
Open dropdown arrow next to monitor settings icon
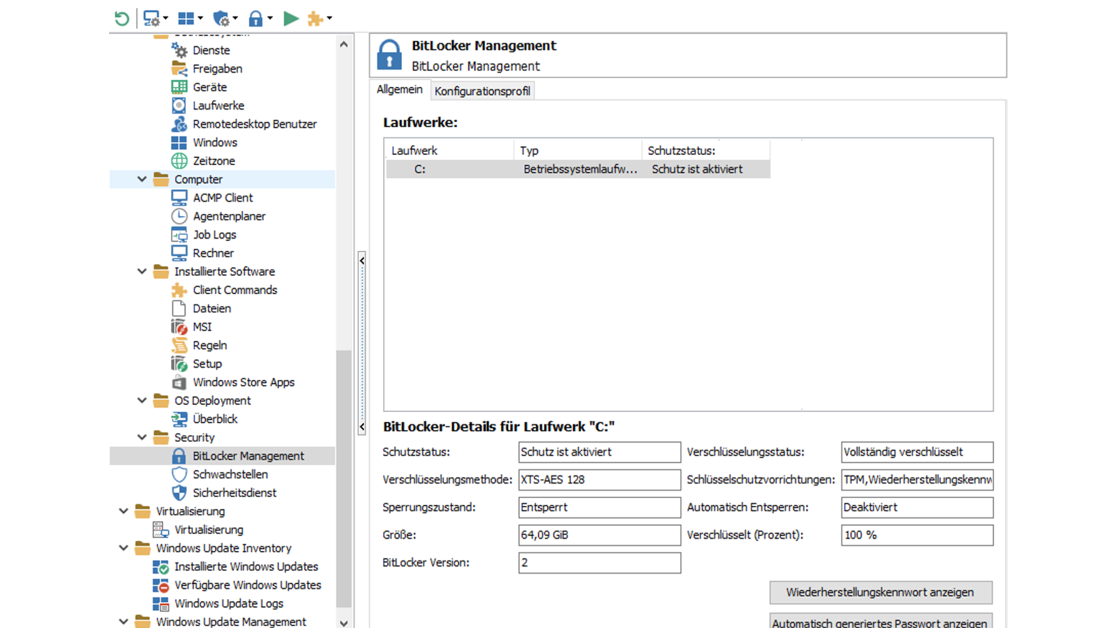(166, 19)
